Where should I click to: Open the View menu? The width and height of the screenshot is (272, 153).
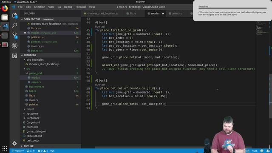click(51, 7)
